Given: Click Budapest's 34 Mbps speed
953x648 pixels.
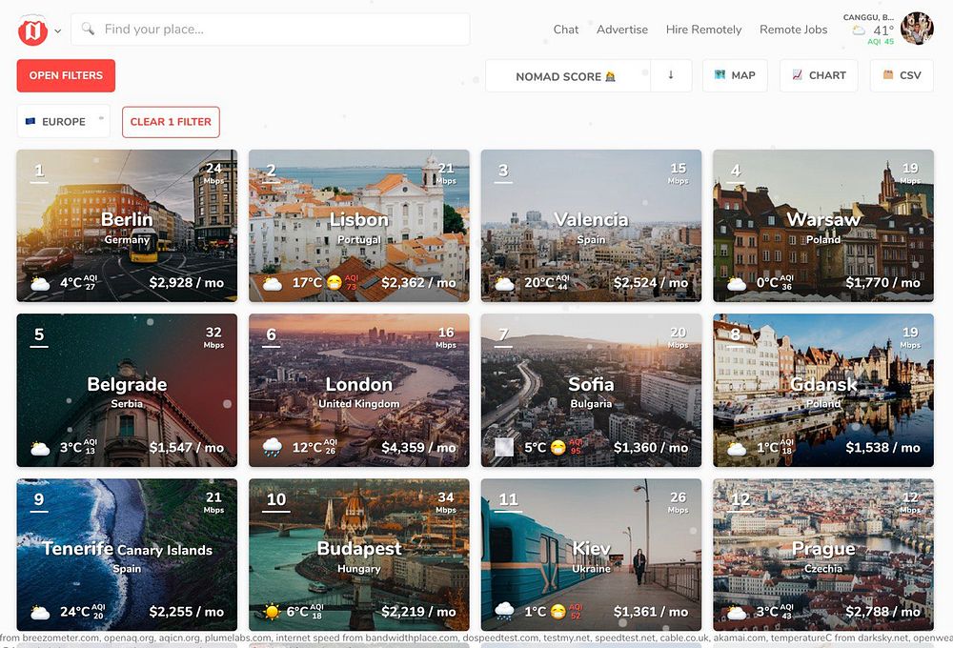Looking at the screenshot, I should 446,502.
